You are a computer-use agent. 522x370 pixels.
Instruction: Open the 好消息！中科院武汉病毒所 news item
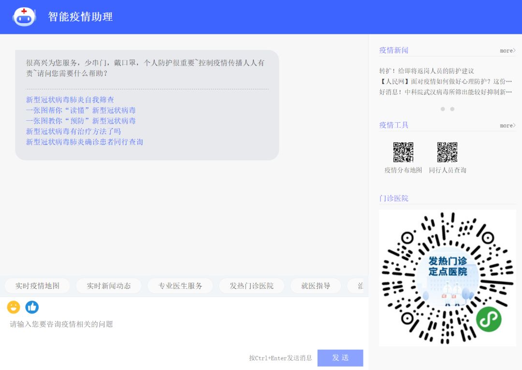pos(446,92)
